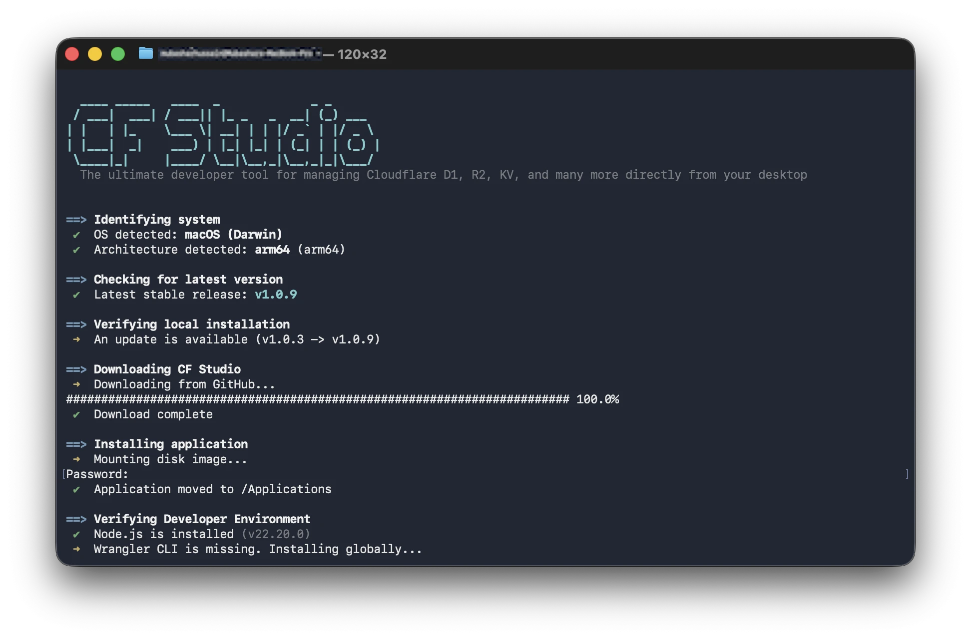This screenshot has width=971, height=640.
Task: Click the 'Verifying local installation' heading
Action: pos(192,324)
